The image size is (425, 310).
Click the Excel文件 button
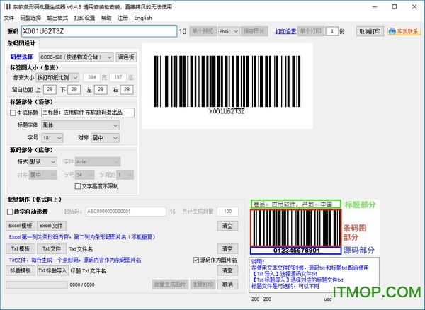(51, 226)
